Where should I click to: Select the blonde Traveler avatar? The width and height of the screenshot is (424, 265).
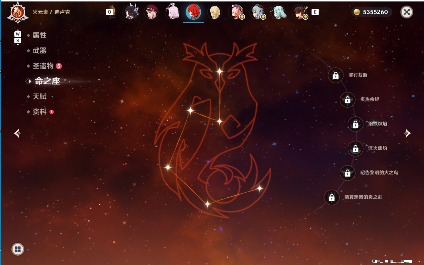(215, 12)
